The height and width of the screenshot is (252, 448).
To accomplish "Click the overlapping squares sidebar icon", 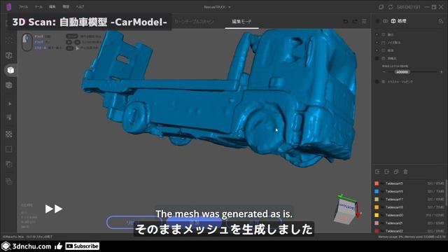I will click(x=9, y=164).
